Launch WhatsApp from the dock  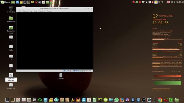click(116, 100)
